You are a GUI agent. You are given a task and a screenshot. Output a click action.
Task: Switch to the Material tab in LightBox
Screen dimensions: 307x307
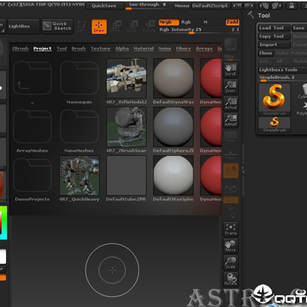(x=143, y=49)
